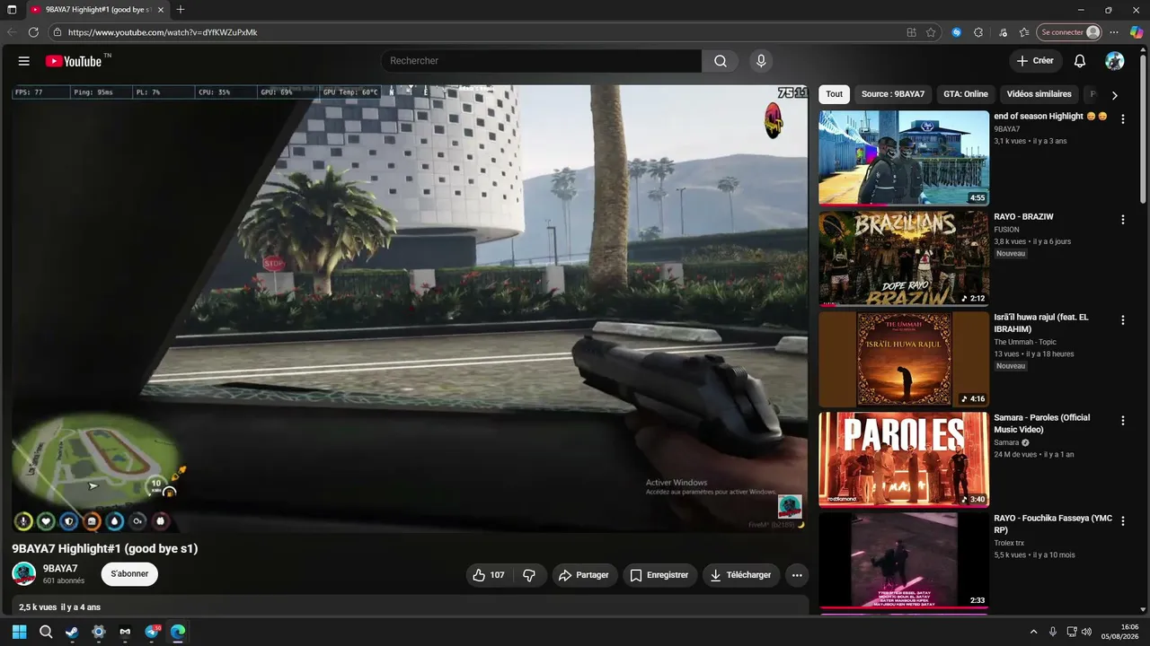Screen dimensions: 1150x646
Task: Like the video with 107 likes
Action: tap(489, 575)
